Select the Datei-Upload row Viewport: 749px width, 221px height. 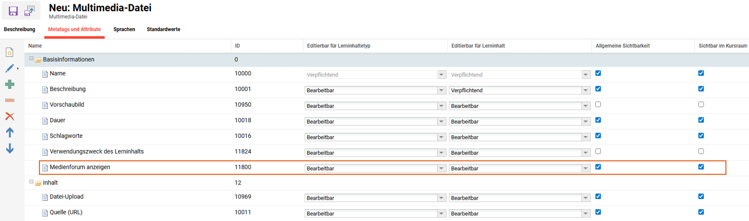tap(386, 197)
